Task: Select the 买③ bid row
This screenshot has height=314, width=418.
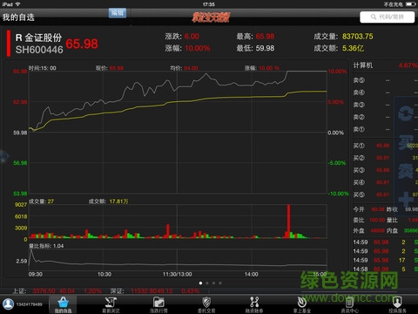Action: click(x=386, y=170)
